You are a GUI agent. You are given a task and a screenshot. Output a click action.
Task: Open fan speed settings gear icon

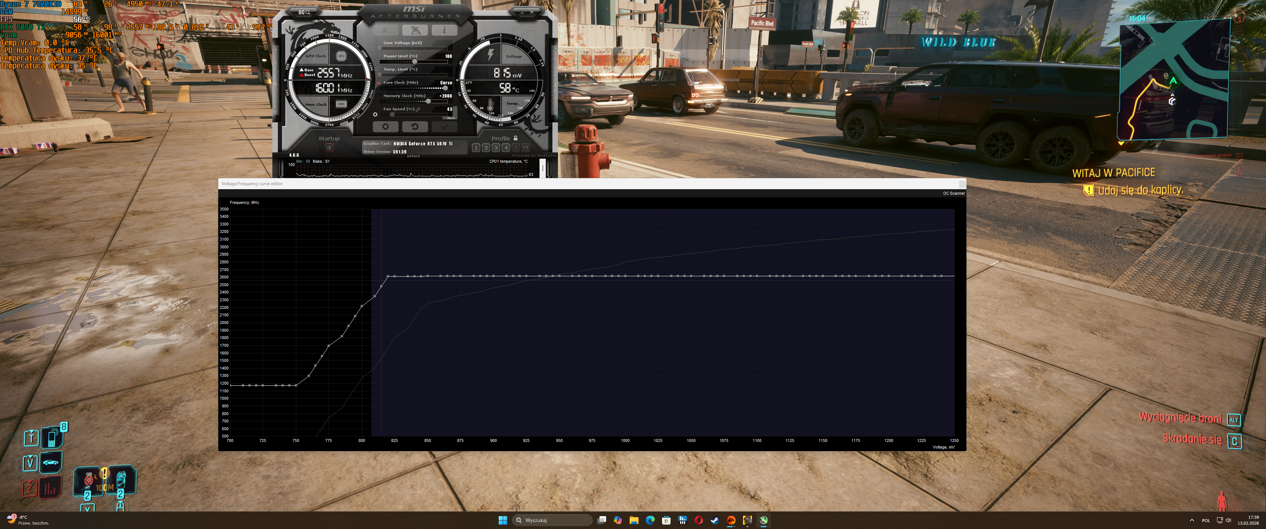(375, 114)
